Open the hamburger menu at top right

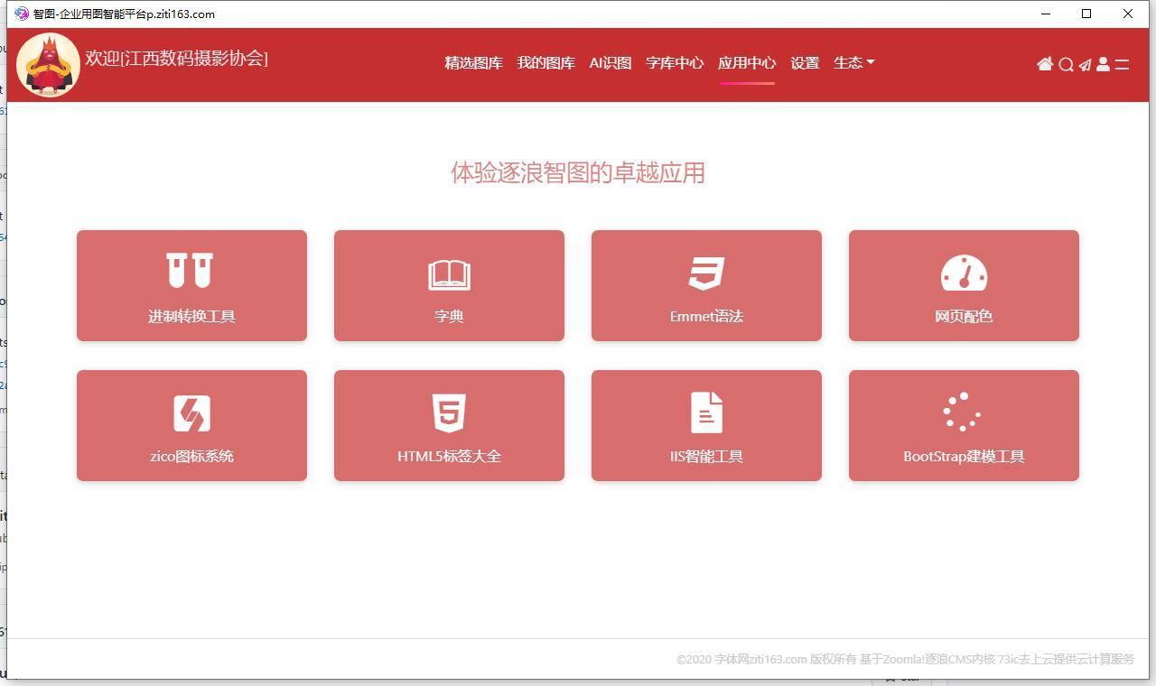click(1123, 64)
